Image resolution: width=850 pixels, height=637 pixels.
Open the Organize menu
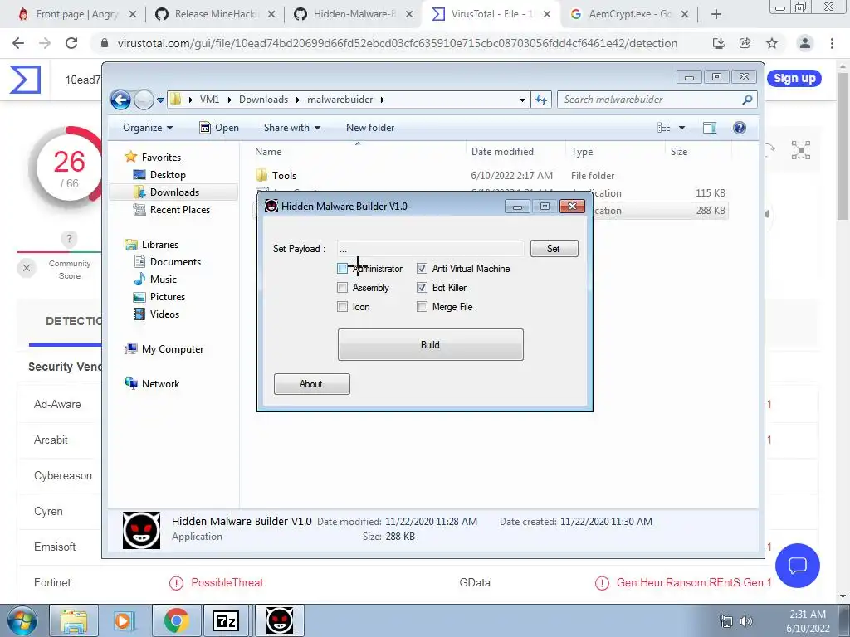click(x=148, y=128)
